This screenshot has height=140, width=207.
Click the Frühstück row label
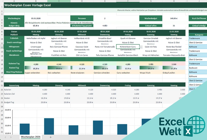pos(14,38)
